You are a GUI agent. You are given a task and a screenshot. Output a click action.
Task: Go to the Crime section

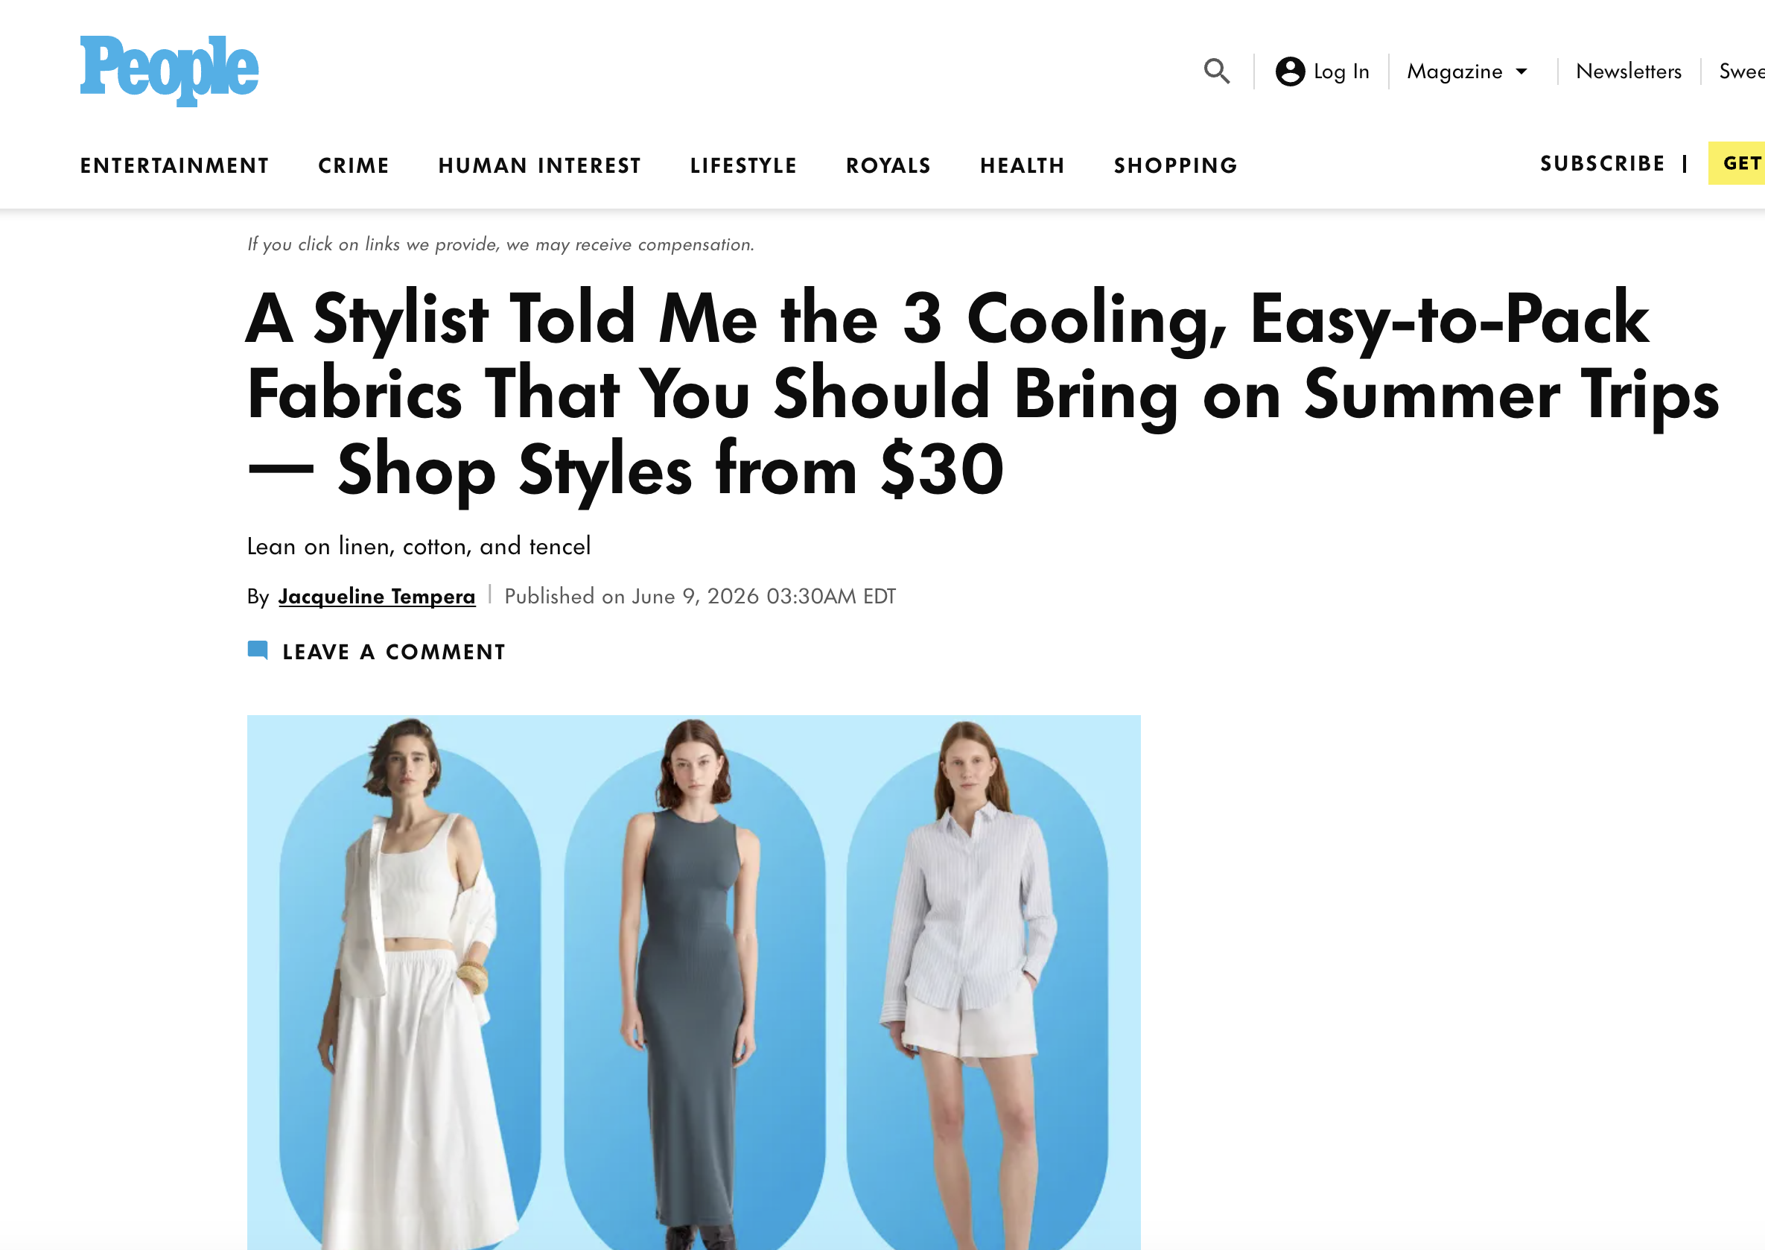coord(354,165)
